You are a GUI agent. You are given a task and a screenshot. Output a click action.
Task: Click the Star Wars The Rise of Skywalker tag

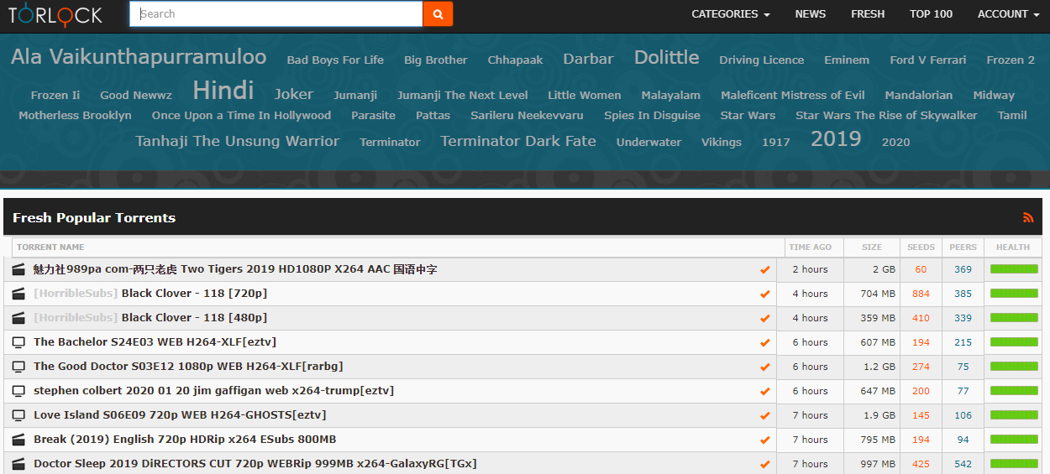[x=886, y=116]
